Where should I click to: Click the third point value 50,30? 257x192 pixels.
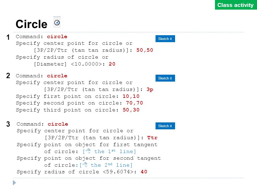[131, 110]
